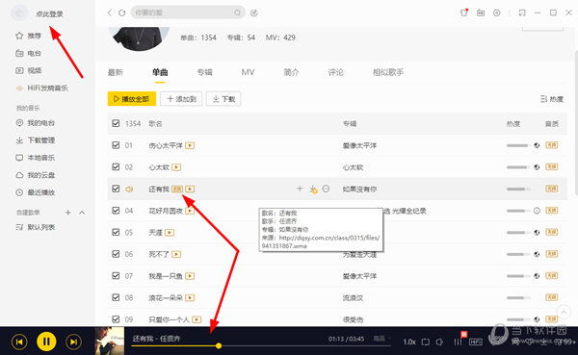Open the MV icon next to 还有我
578x355 pixels.
(x=190, y=189)
